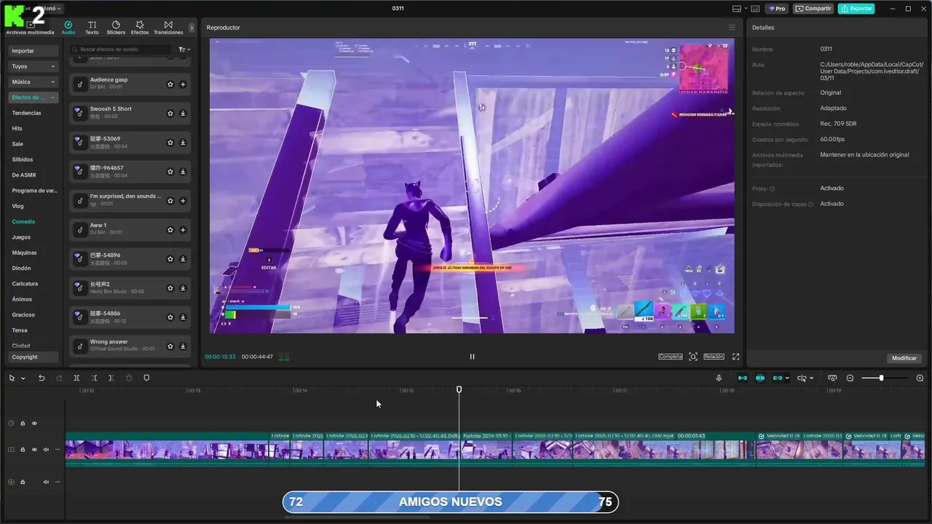Delete left of playhead tool
The width and height of the screenshot is (932, 524).
(94, 378)
